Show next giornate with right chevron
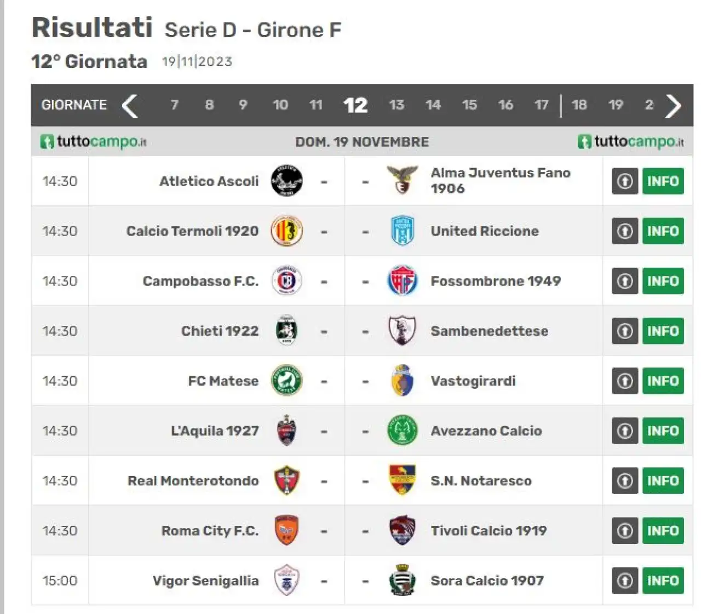The height and width of the screenshot is (614, 701). [x=673, y=105]
